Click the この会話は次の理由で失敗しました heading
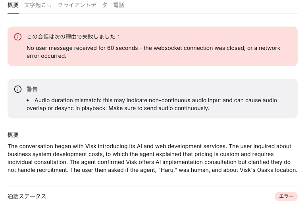 [73, 36]
